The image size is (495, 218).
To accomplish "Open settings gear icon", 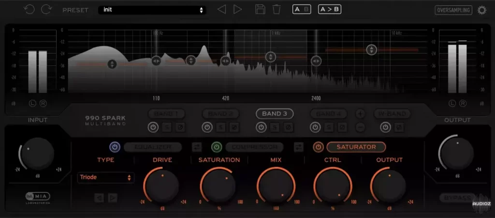I will click(482, 10).
